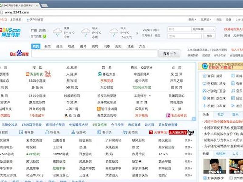The width and height of the screenshot is (243, 182).
Task: Switch to the 社会 news tab
Action: pos(221,114)
